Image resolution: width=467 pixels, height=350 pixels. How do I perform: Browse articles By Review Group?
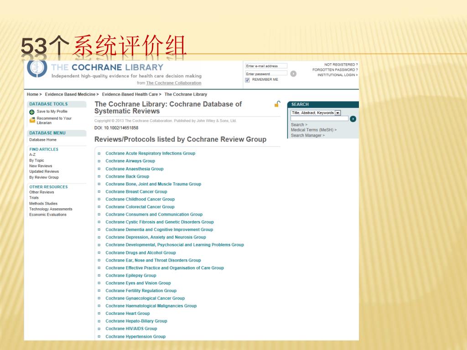pos(44,177)
